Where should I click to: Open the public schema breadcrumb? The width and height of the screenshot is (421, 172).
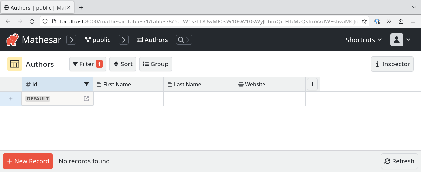pyautogui.click(x=97, y=40)
